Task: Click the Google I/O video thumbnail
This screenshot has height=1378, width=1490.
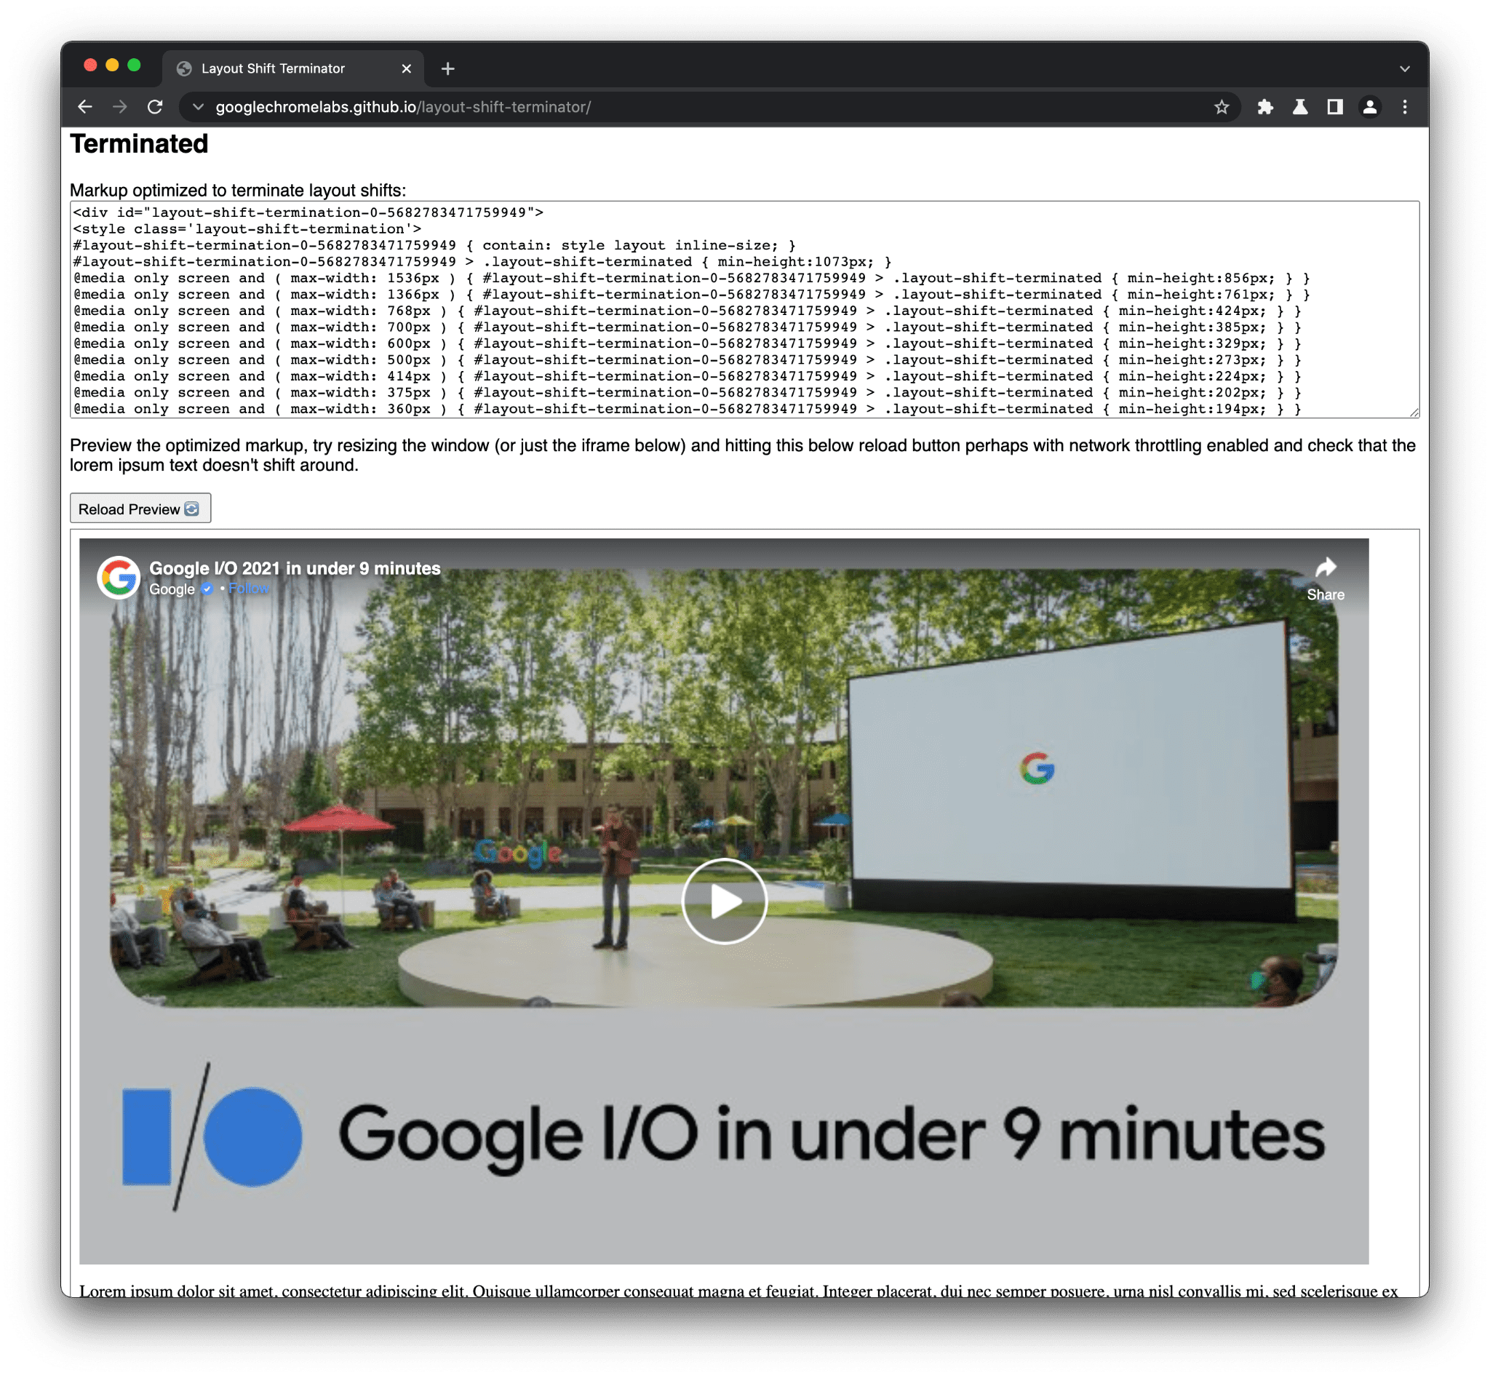Action: (723, 901)
